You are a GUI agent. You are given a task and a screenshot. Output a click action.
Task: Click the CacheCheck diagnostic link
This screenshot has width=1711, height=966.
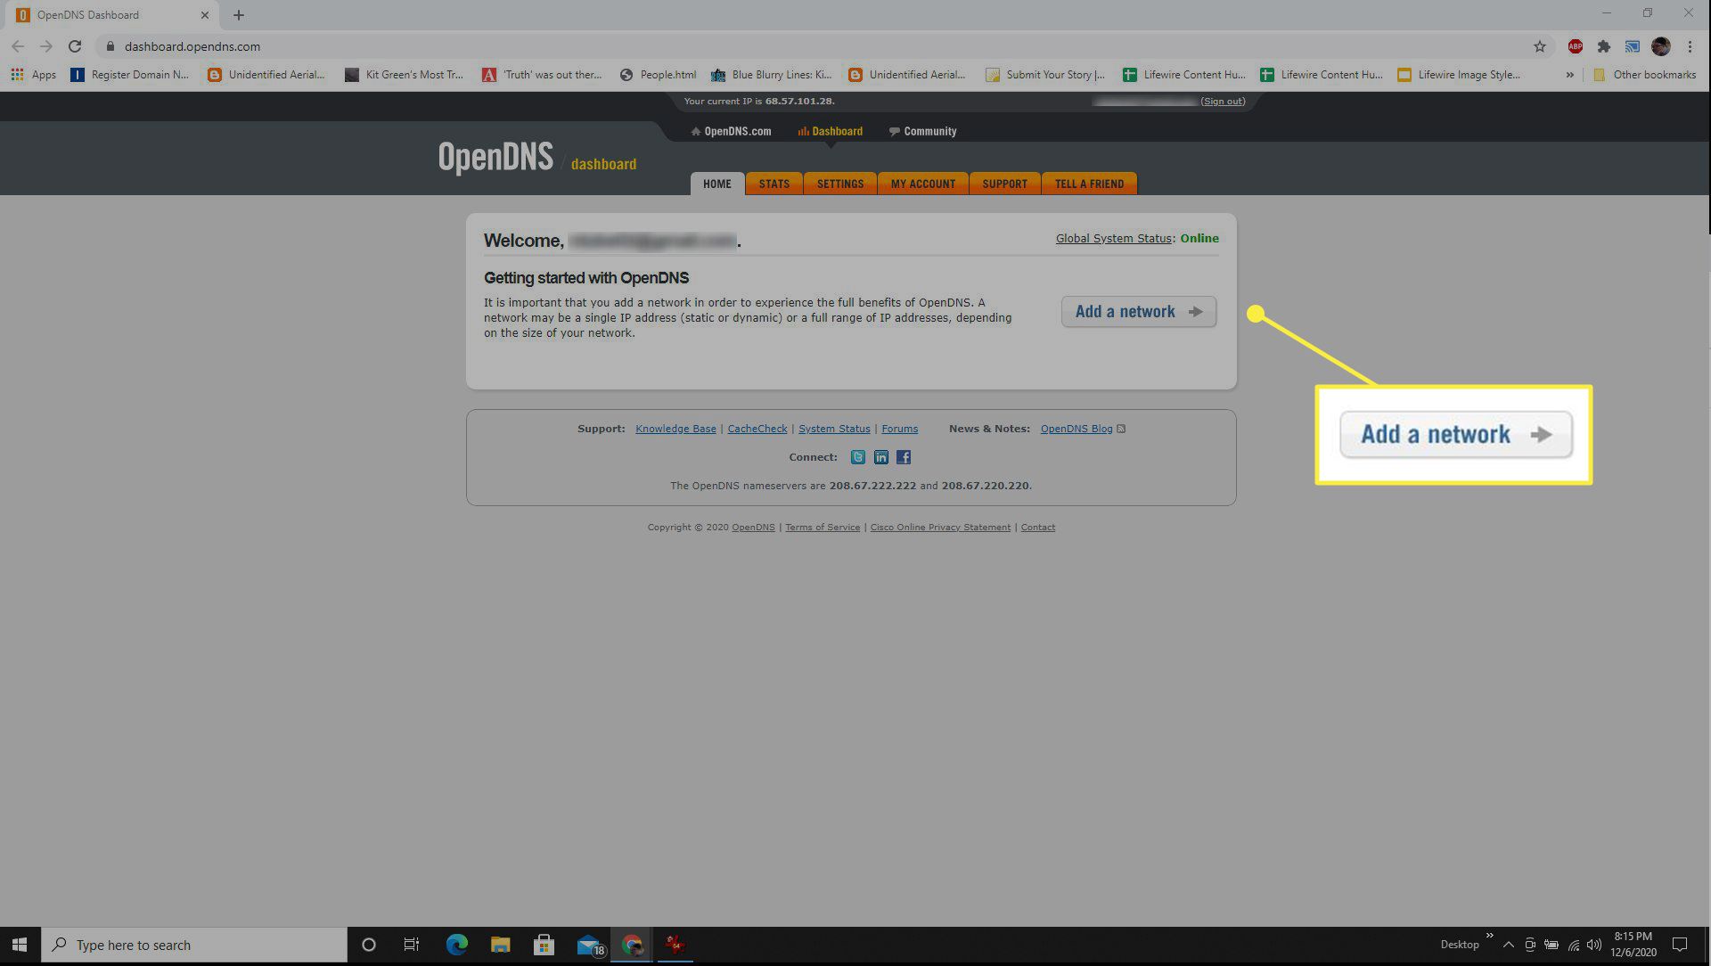pos(758,428)
